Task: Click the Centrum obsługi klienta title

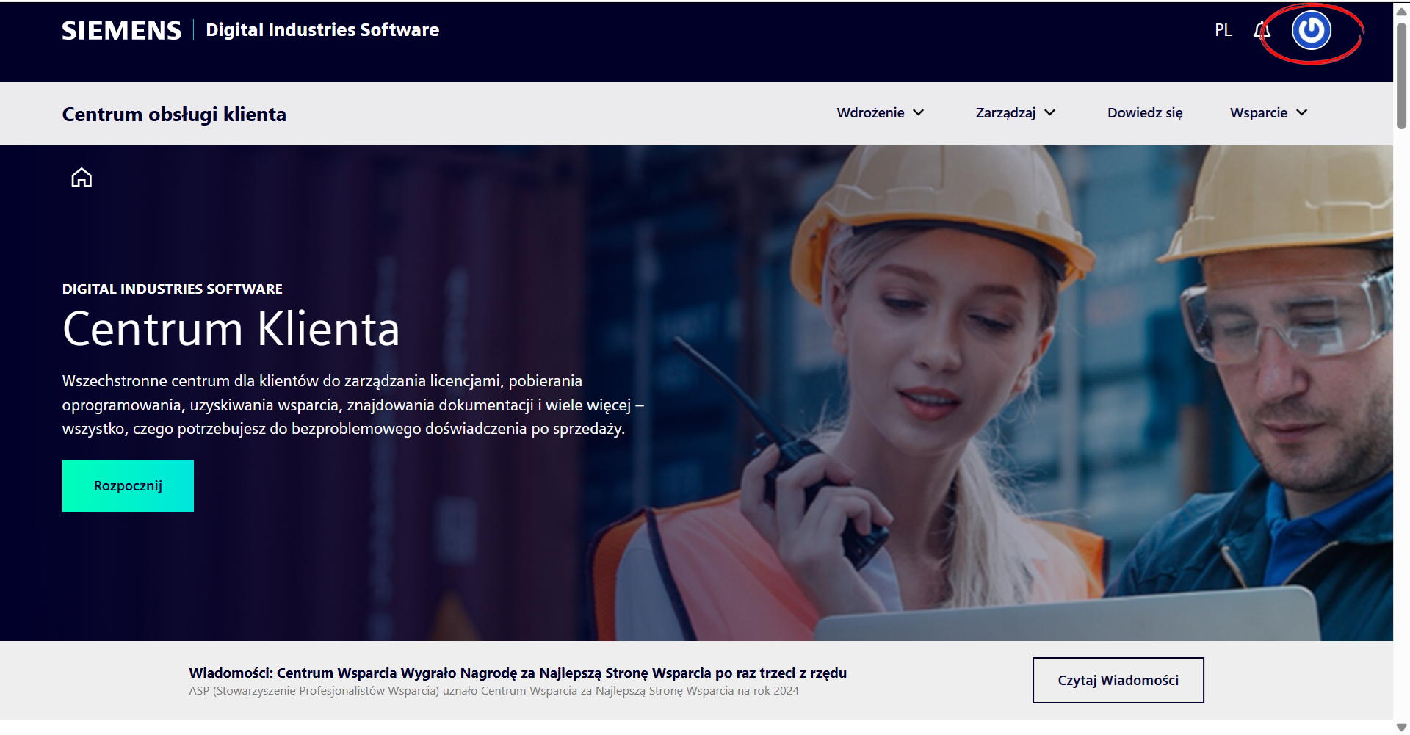Action: pyautogui.click(x=174, y=114)
